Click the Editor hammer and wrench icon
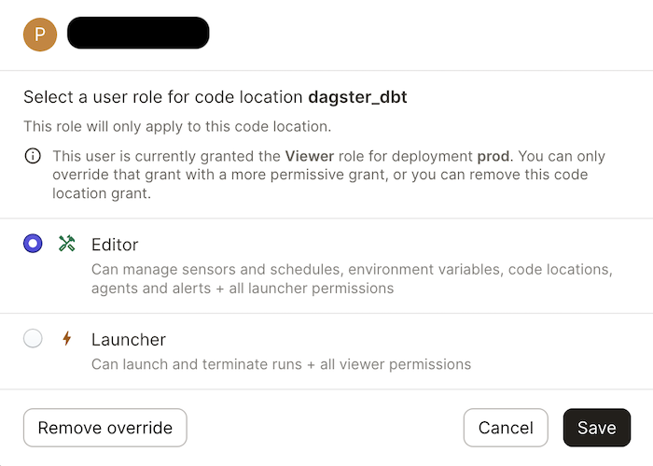653x466 pixels. (66, 244)
